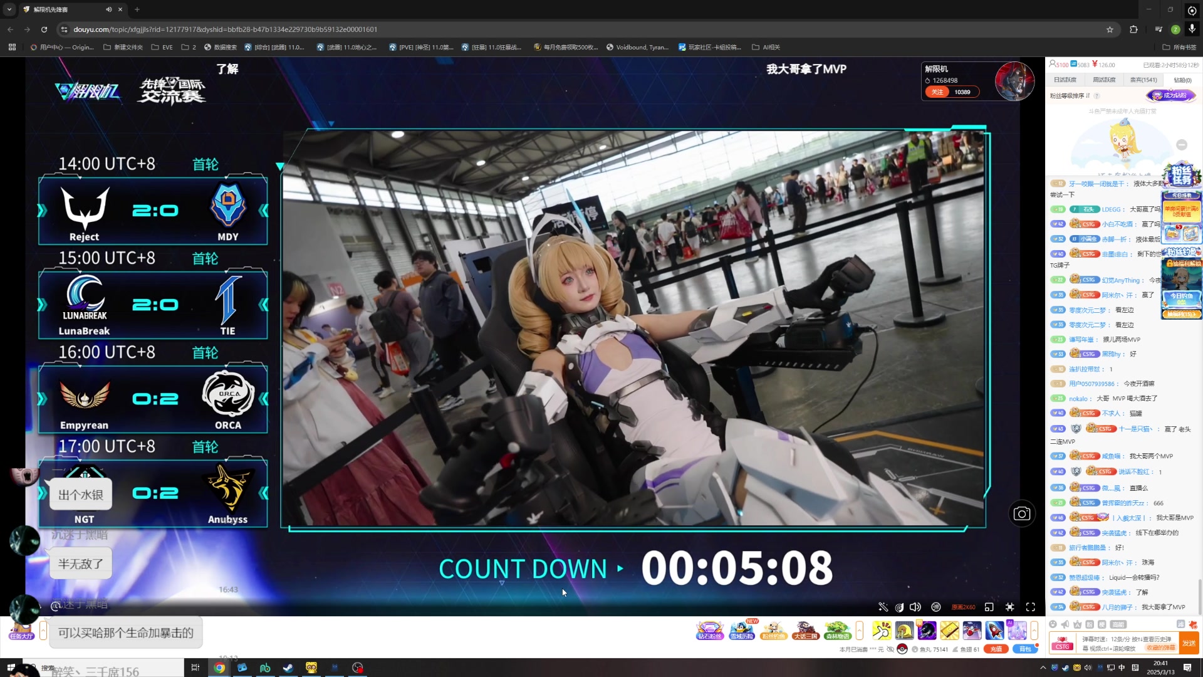Toggle the 关注 follow button
The image size is (1203, 677).
click(937, 92)
